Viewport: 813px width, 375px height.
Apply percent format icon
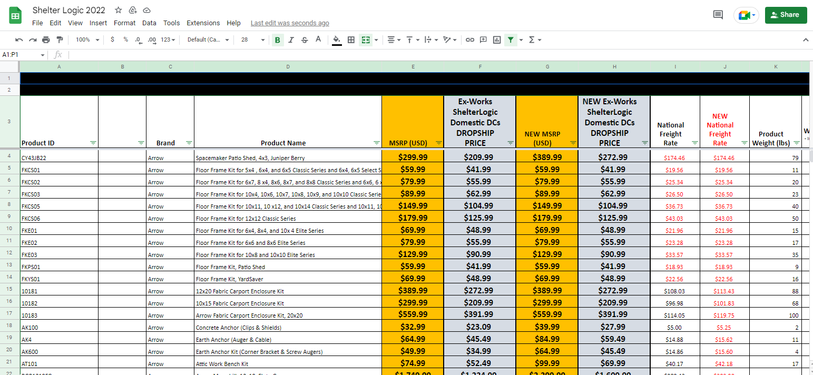tap(125, 40)
